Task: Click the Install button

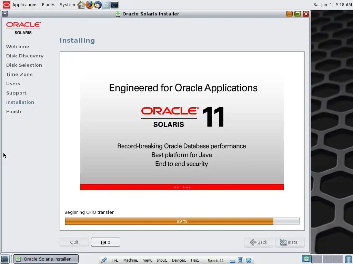Action: point(290,242)
